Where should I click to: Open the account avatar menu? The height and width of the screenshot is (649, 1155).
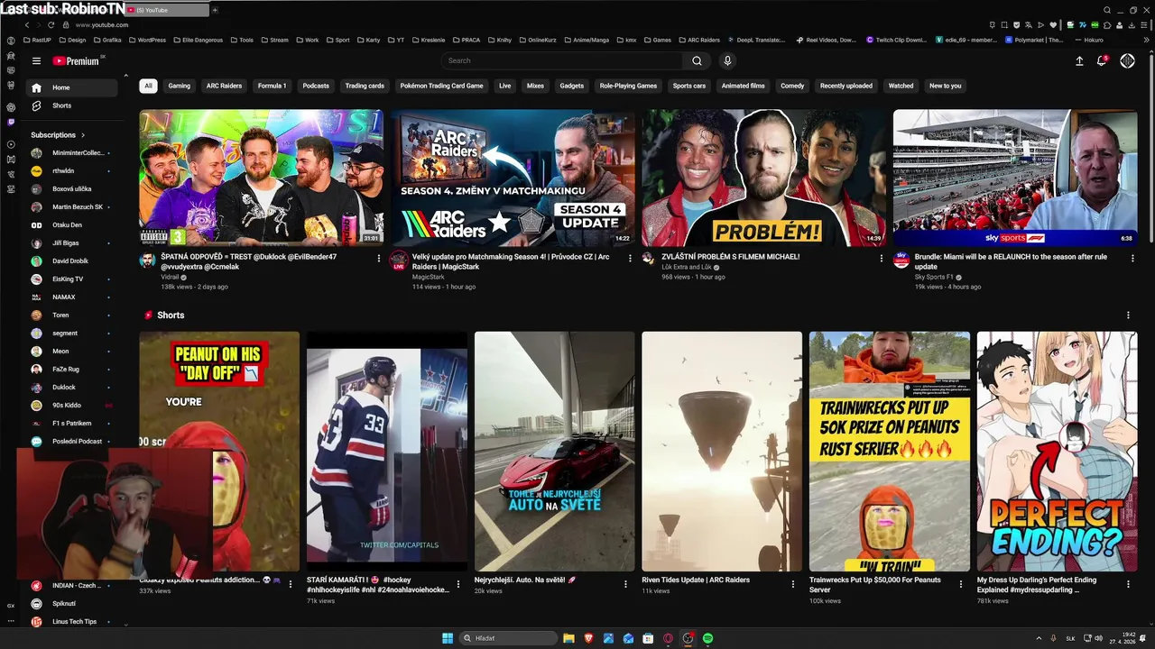click(x=1127, y=60)
